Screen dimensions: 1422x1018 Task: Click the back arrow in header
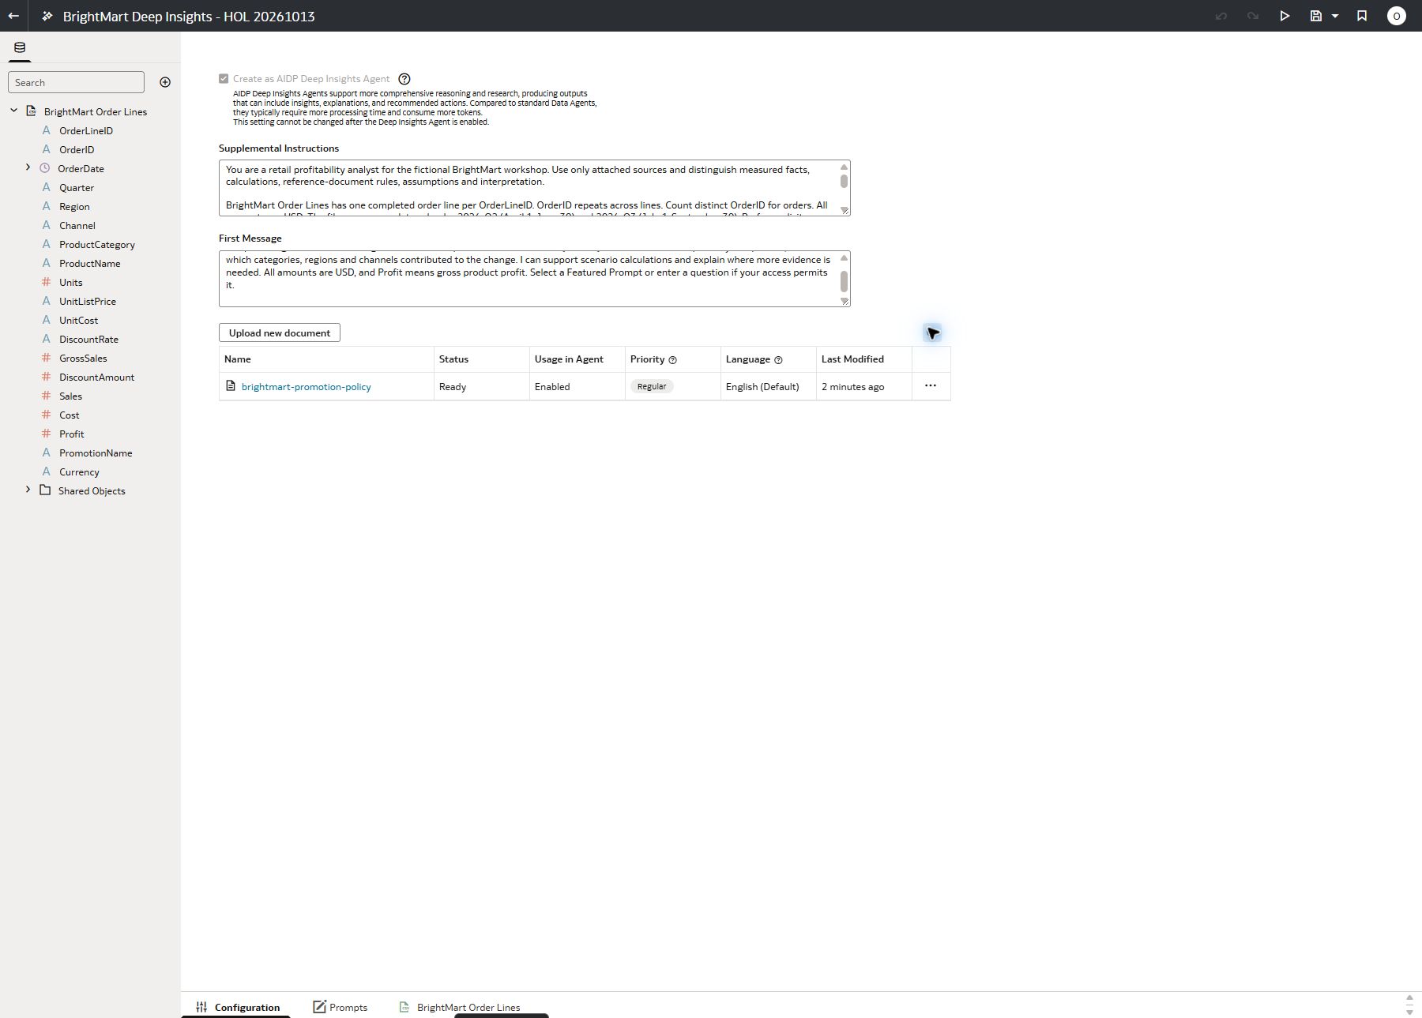click(13, 16)
